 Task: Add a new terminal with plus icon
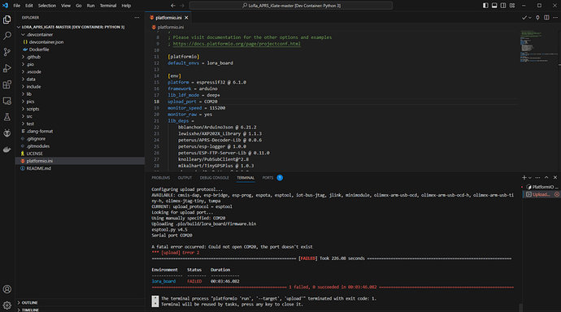pos(524,177)
